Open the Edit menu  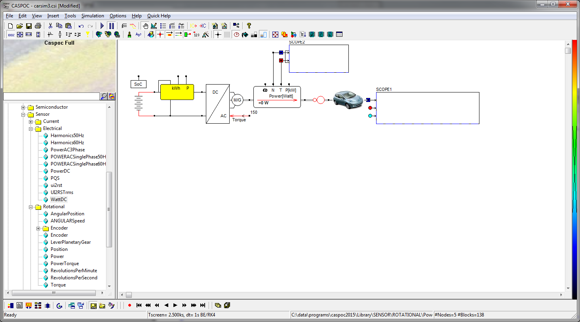point(23,16)
